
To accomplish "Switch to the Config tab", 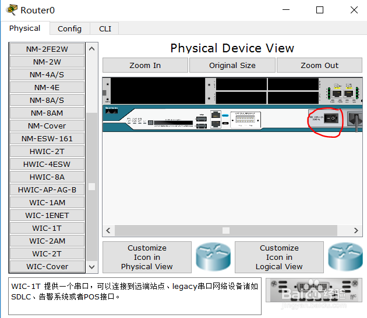I will pyautogui.click(x=69, y=28).
